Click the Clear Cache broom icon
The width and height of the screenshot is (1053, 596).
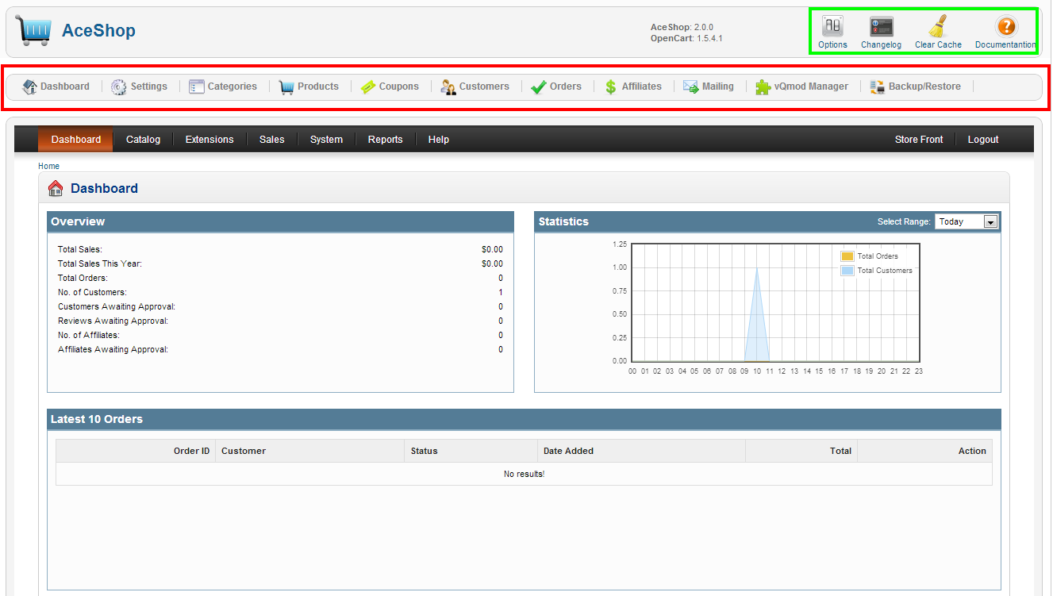[x=938, y=26]
